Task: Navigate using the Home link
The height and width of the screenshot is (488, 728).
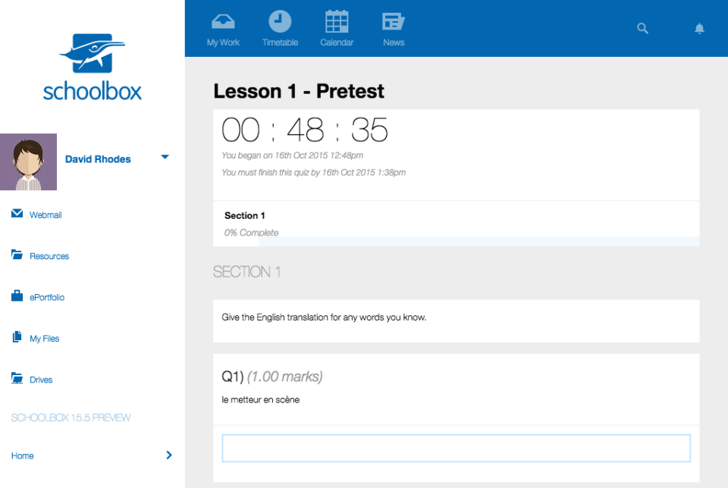Action: pos(22,455)
